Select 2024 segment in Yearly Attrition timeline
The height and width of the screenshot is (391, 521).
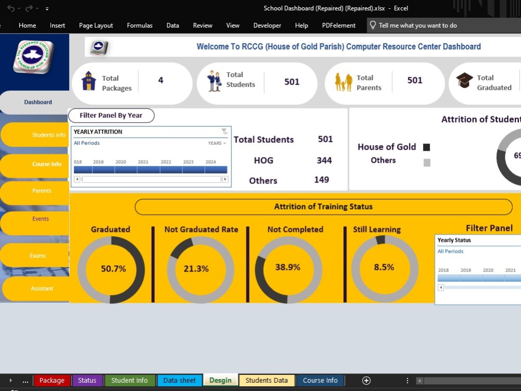(216, 169)
